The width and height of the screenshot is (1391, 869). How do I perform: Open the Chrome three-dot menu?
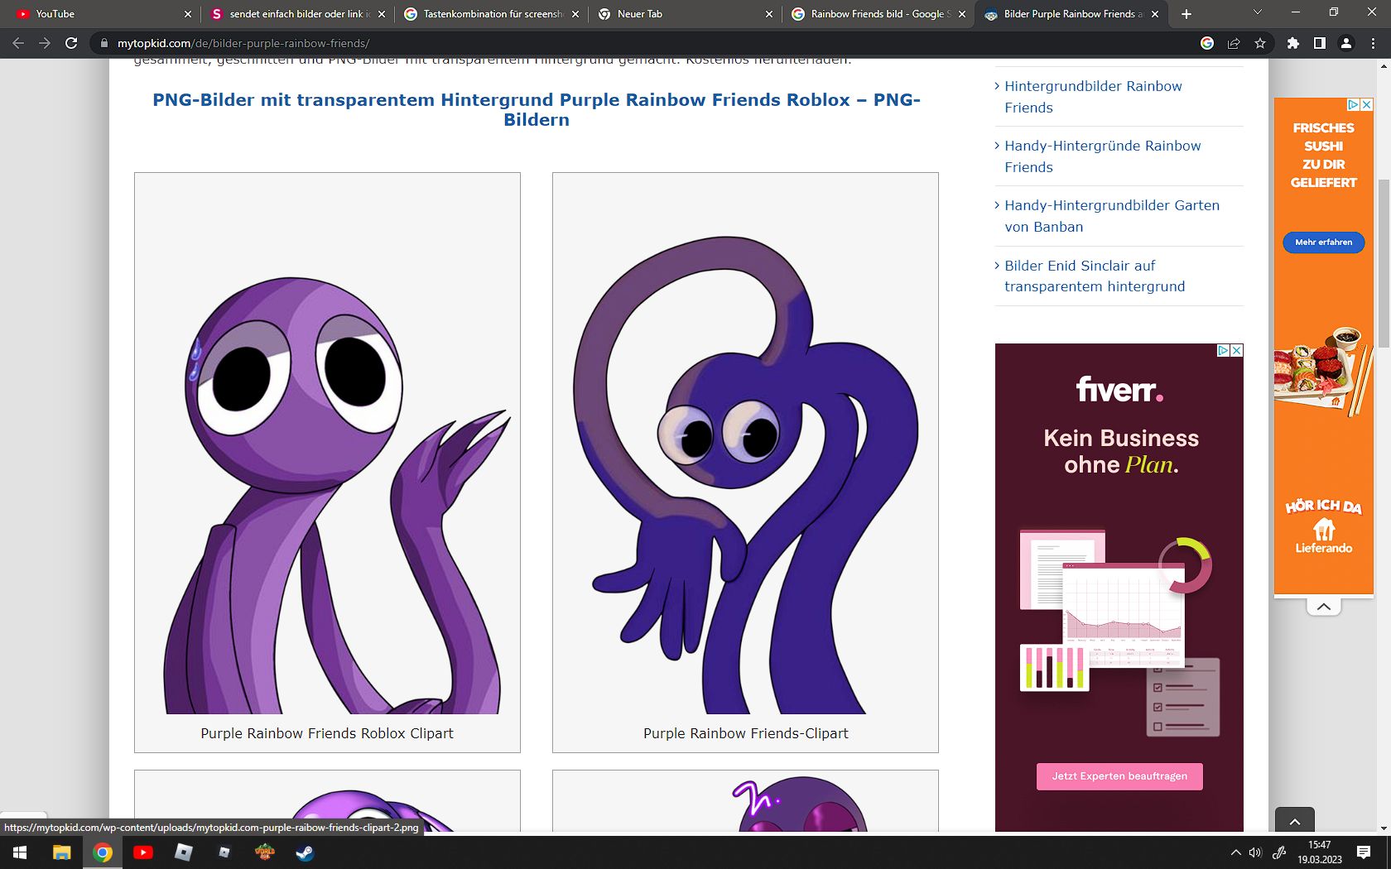pyautogui.click(x=1373, y=43)
